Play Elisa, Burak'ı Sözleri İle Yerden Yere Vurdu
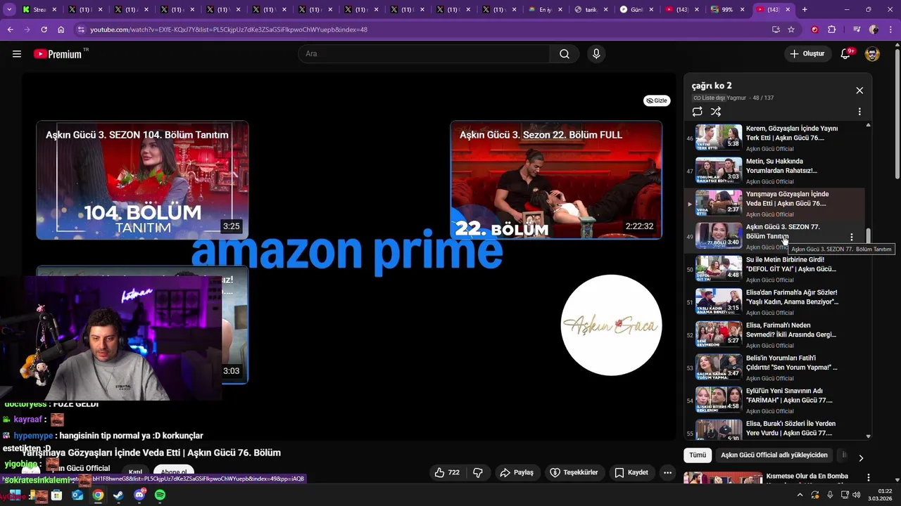Screen dimensions: 901x506 point(776,429)
